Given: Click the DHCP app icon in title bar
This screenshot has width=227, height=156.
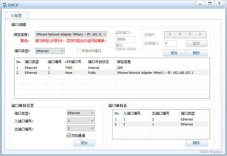Looking at the screenshot, I should (x=5, y=5).
